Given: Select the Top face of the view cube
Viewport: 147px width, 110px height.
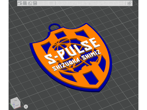Looking at the screenshot, I should pos(15,101).
